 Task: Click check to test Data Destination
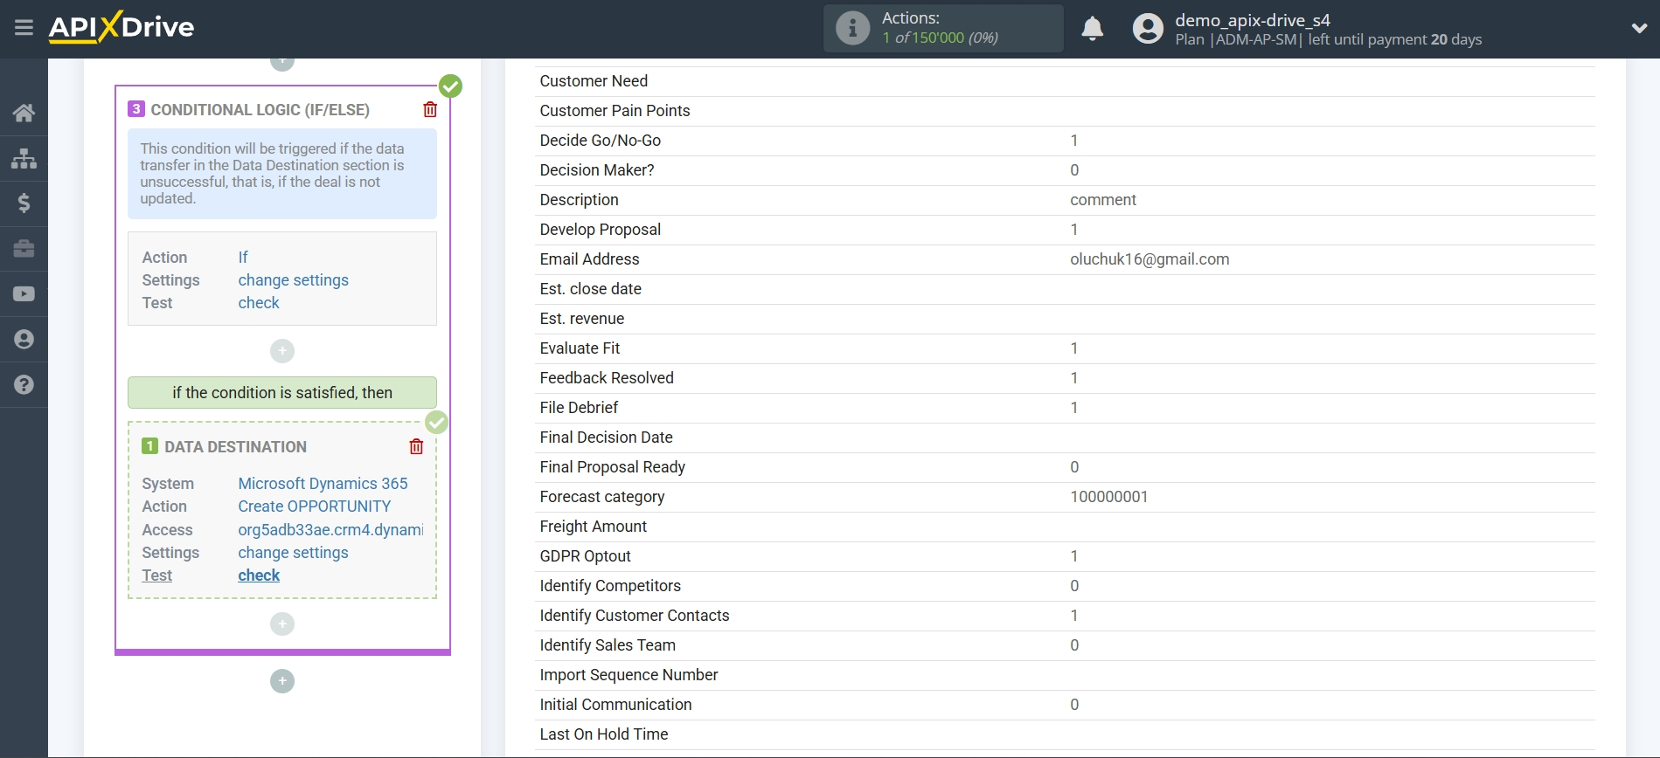pos(259,575)
